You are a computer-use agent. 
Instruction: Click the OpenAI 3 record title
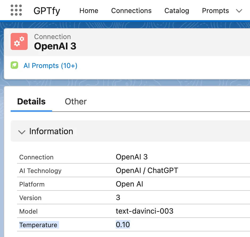[x=55, y=46]
